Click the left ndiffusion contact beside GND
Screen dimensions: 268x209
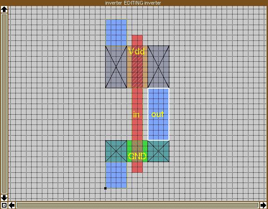click(116, 151)
